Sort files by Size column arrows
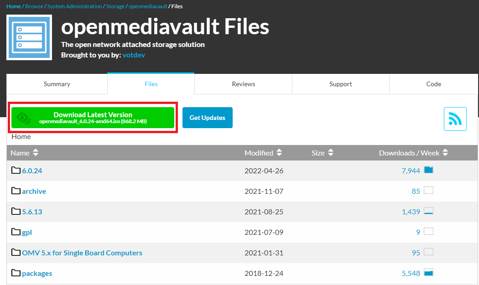The image size is (479, 285). pos(331,152)
